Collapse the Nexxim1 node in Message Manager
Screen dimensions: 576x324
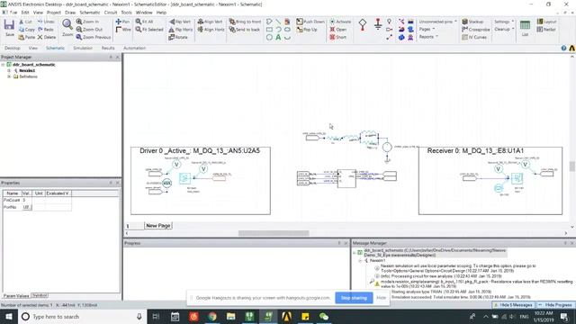[360, 260]
